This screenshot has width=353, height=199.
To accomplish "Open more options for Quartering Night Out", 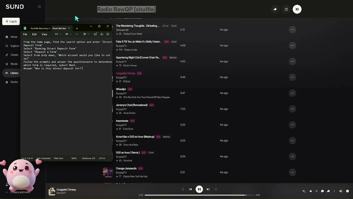I will coord(292,61).
